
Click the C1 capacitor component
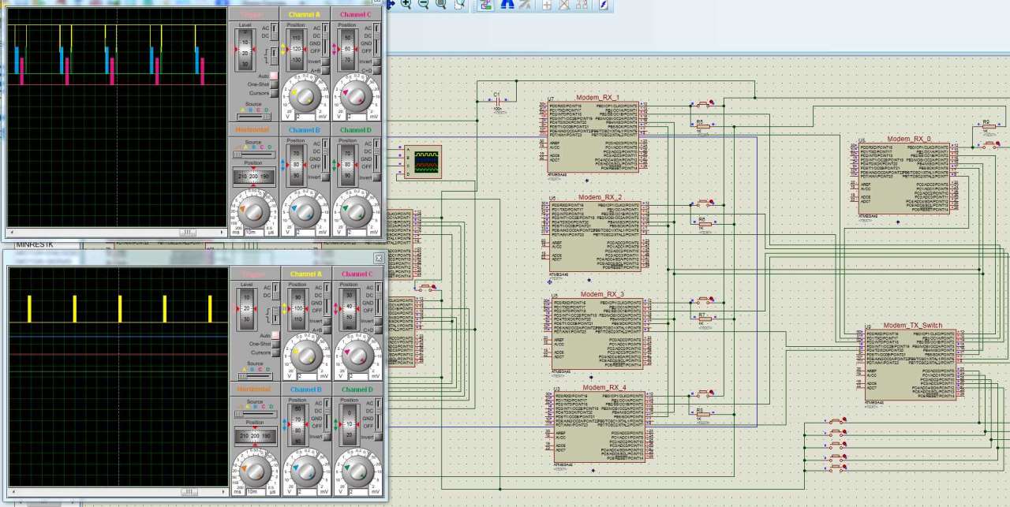(x=497, y=101)
